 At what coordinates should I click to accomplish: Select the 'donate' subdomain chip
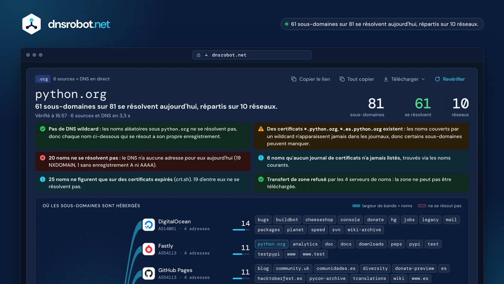click(x=375, y=220)
